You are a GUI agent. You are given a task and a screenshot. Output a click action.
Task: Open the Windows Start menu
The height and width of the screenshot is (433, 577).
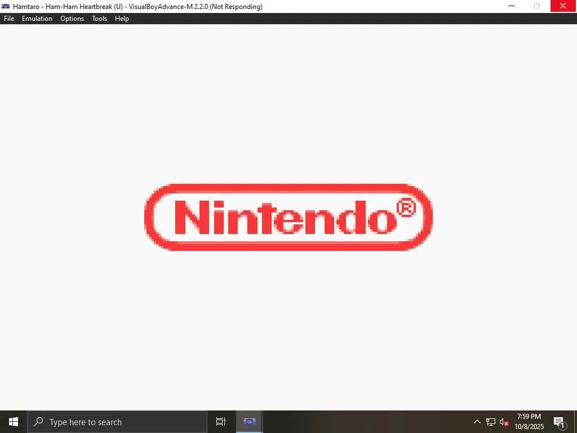14,422
